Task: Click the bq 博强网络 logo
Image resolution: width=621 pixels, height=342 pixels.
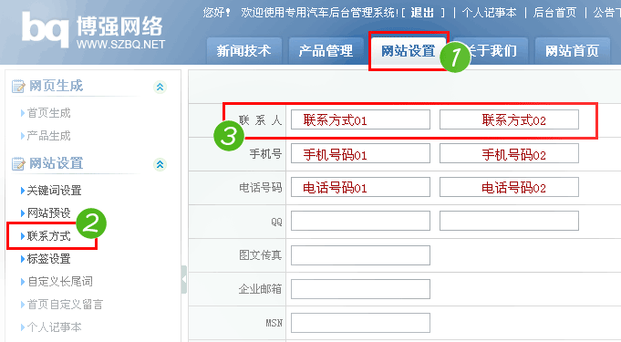Action: click(93, 30)
